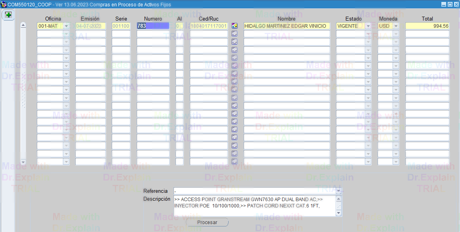Image resolution: width=460 pixels, height=232 pixels.
Task: Open the Moneda dropdown showing USD
Action: click(395, 26)
